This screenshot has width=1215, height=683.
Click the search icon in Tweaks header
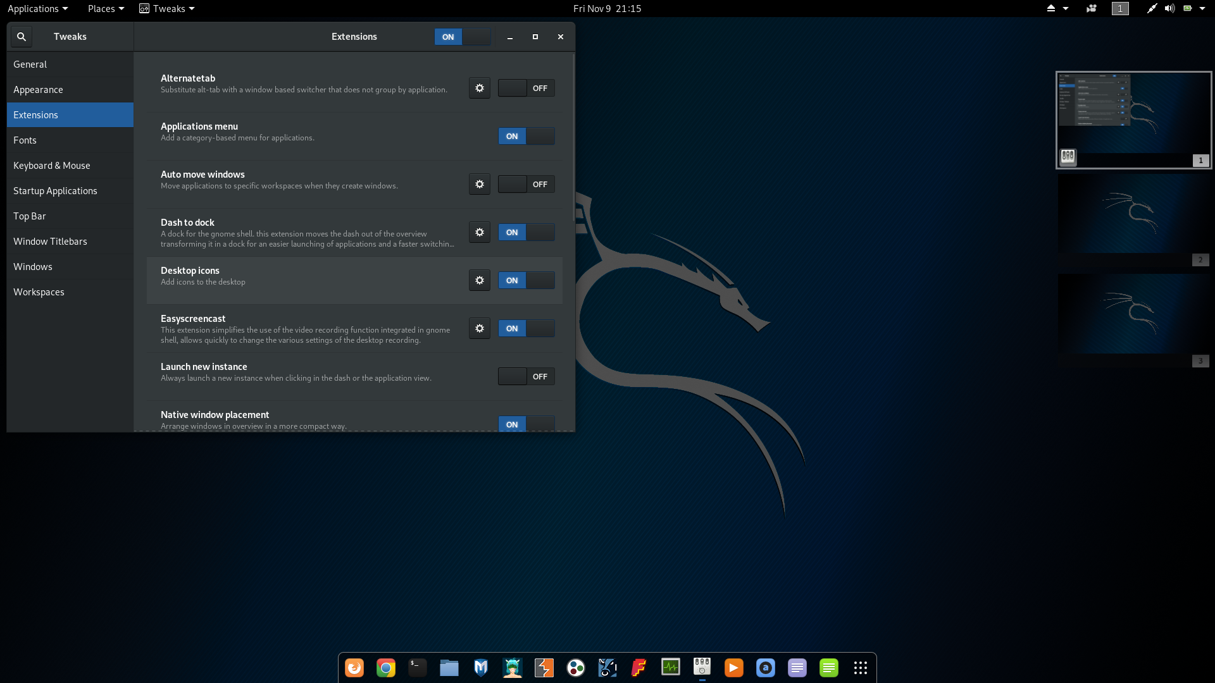tap(21, 37)
